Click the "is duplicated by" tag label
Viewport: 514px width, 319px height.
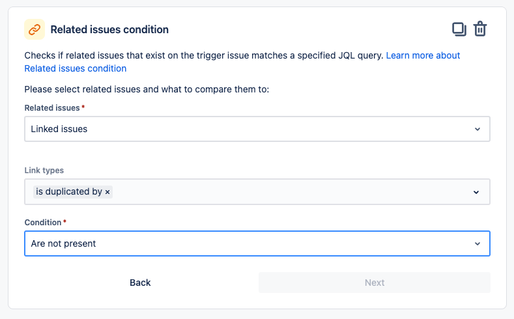pos(68,192)
